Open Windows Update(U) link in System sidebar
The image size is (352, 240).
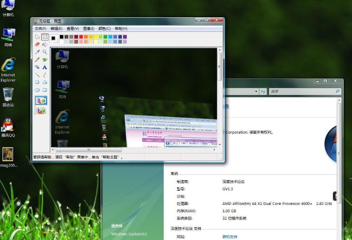click(x=129, y=234)
